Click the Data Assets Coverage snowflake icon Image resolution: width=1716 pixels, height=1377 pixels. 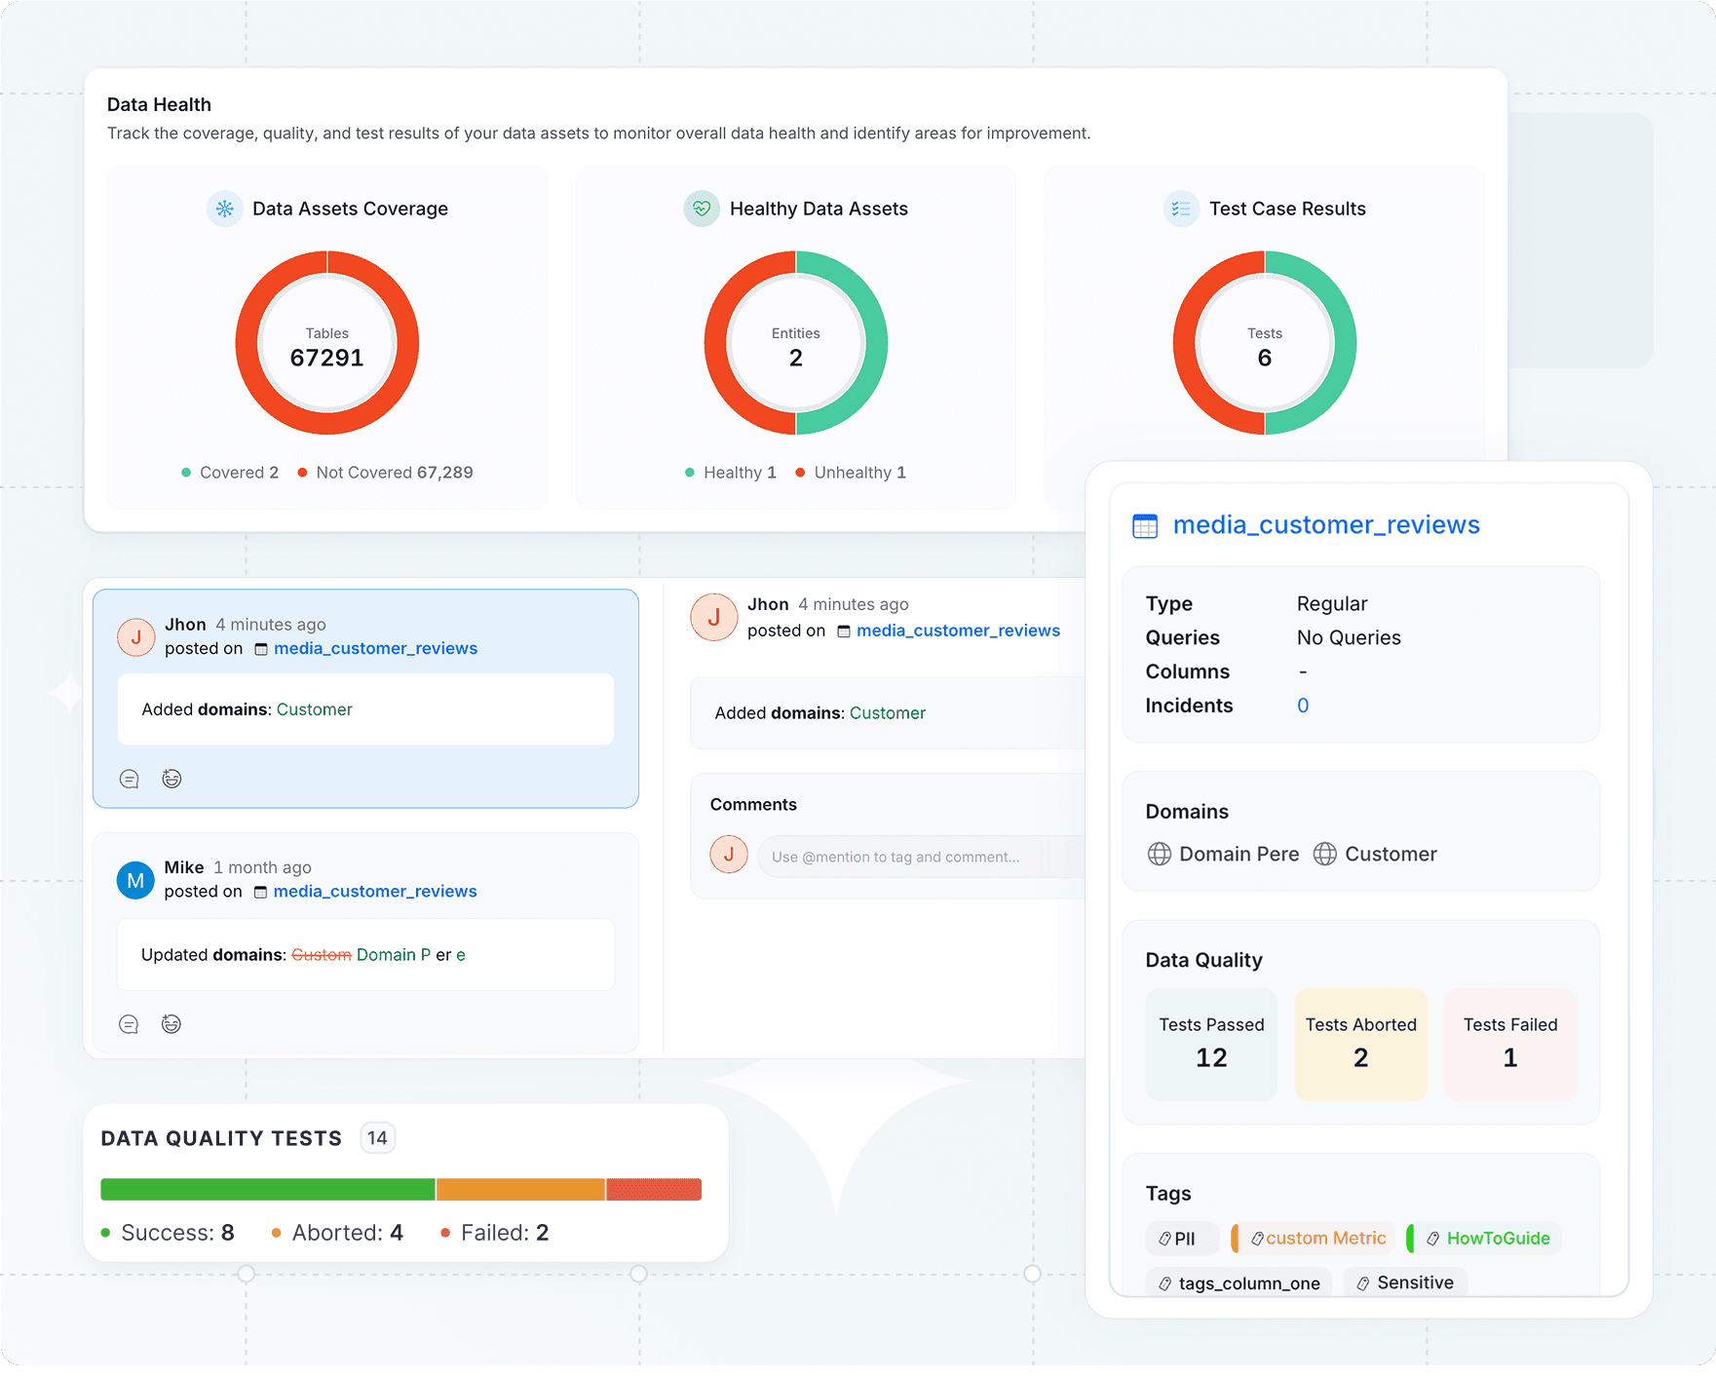tap(225, 209)
